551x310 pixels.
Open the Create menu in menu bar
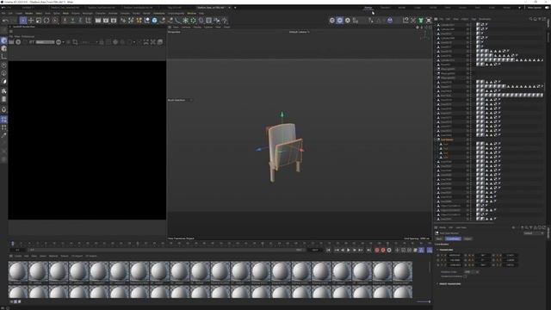coord(19,14)
